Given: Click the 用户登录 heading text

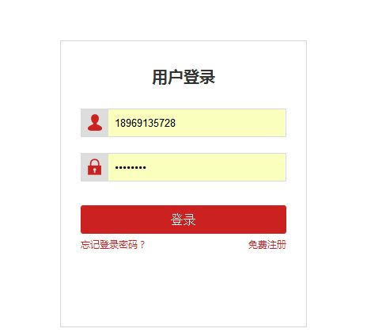Looking at the screenshot, I should tap(183, 77).
